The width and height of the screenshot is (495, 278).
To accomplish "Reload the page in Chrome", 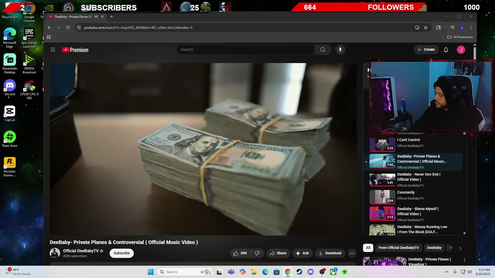I will coord(68,27).
